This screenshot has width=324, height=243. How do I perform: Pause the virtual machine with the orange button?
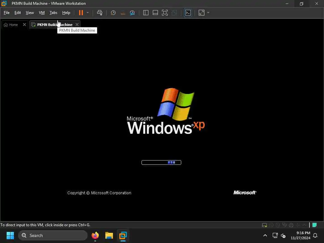pyautogui.click(x=81, y=13)
